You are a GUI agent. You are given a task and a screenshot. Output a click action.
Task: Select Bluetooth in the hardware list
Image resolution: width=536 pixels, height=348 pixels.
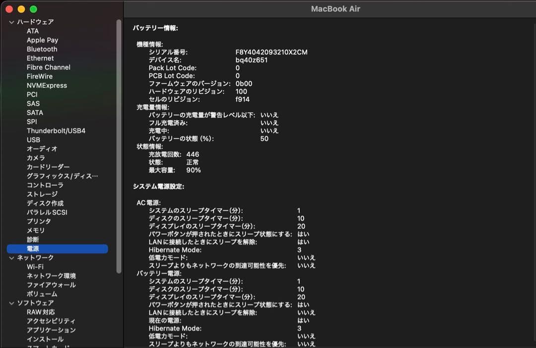tap(42, 49)
